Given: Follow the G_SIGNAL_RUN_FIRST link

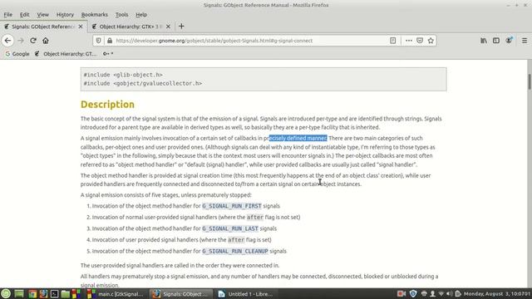Looking at the screenshot, I should click(x=232, y=206).
